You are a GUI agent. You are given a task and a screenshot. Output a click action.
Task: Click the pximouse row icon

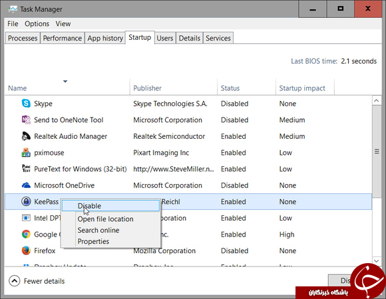pos(26,153)
